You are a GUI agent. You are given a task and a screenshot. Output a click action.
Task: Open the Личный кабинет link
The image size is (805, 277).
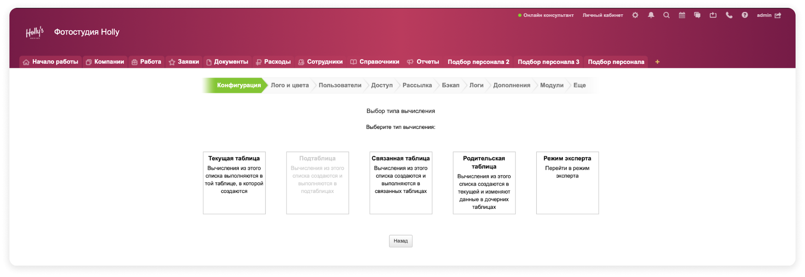[602, 15]
